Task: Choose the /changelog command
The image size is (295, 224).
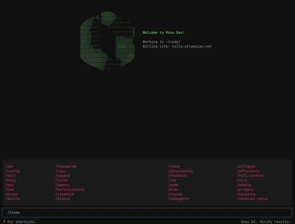Action: click(66, 166)
